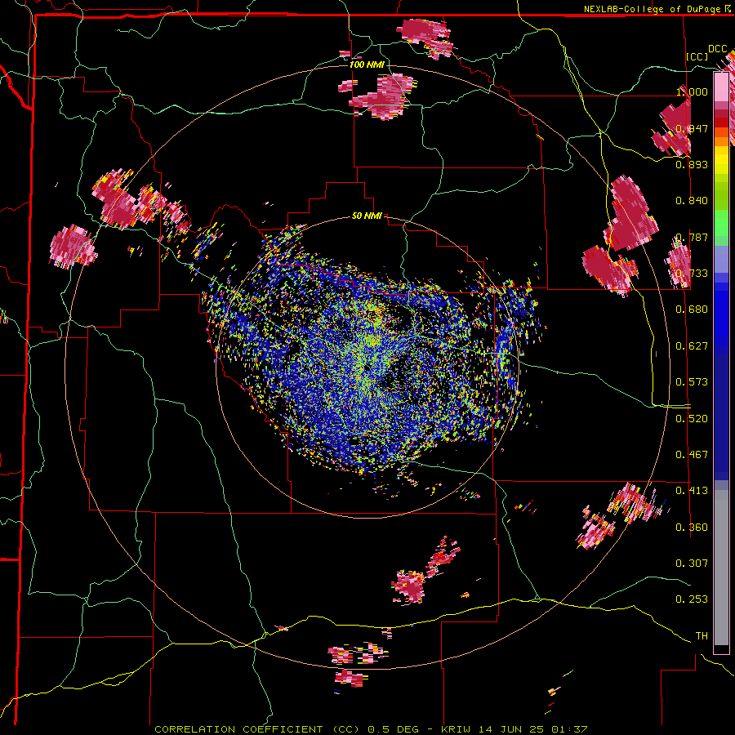Click the 0.627 scale value
Viewport: 735px width, 735px height.
tap(692, 345)
